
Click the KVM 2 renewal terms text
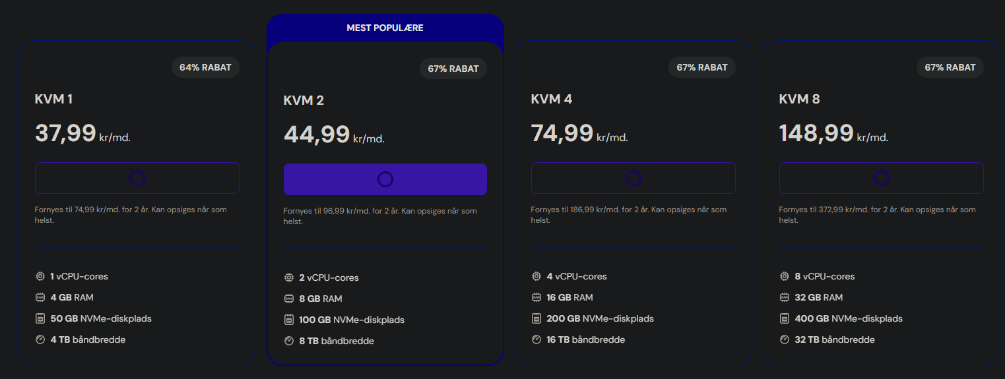[x=380, y=216]
